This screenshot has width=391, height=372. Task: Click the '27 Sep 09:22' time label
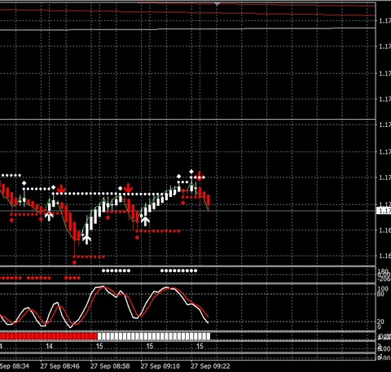pos(210,366)
